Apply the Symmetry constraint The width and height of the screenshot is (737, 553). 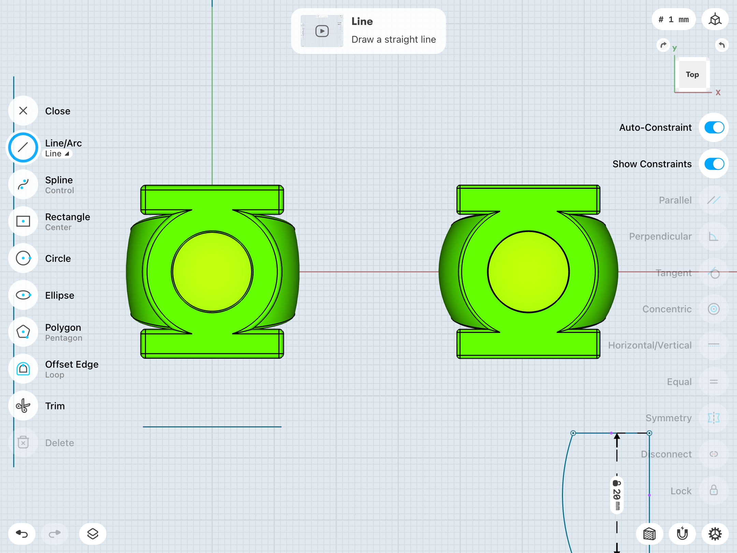pos(714,418)
